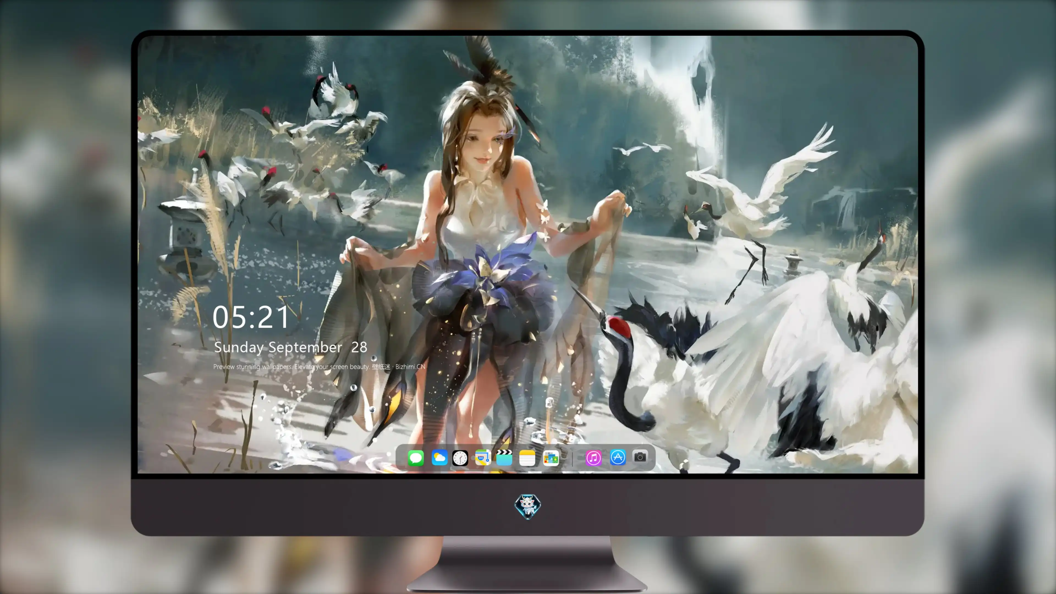This screenshot has width=1056, height=594.
Task: Launch the iTunes music icon
Action: click(593, 458)
